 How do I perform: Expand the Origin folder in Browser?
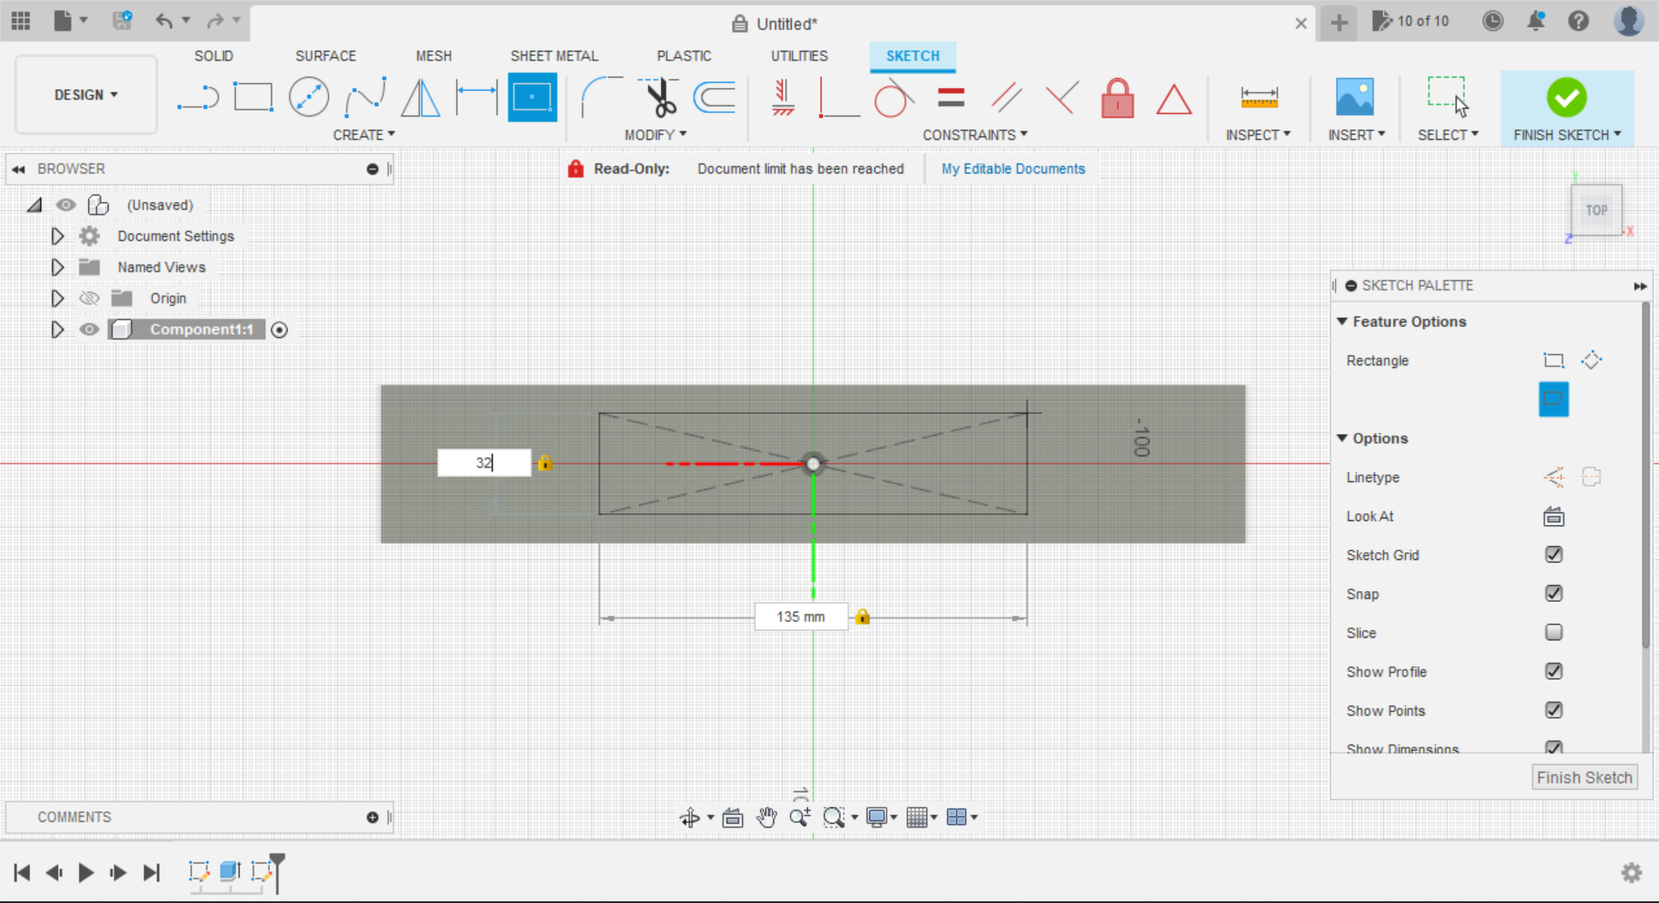tap(57, 298)
